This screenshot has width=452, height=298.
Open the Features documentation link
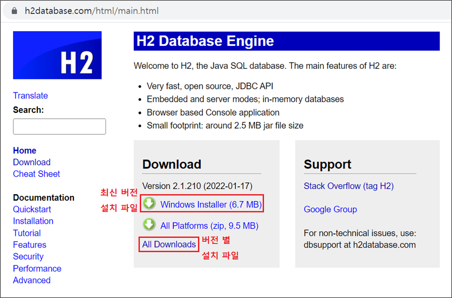(30, 245)
